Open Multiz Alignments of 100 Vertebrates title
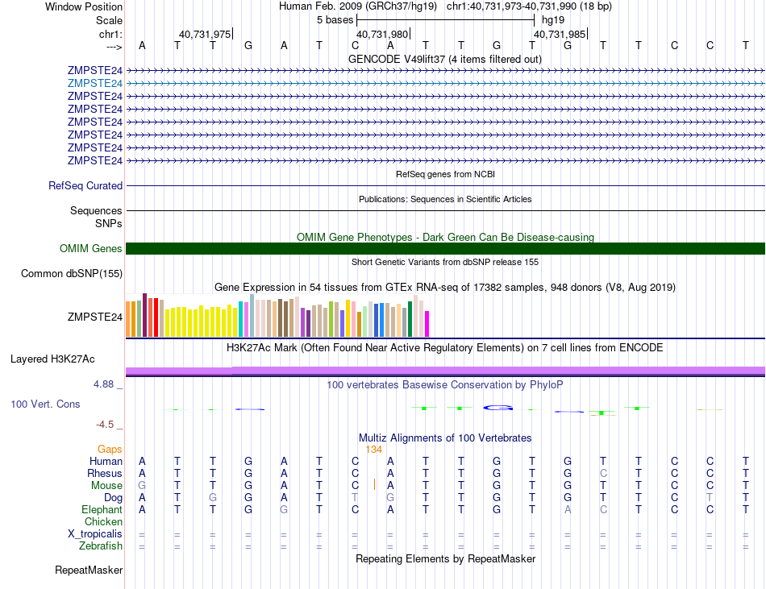Viewport: 766px width, 589px height. click(445, 438)
